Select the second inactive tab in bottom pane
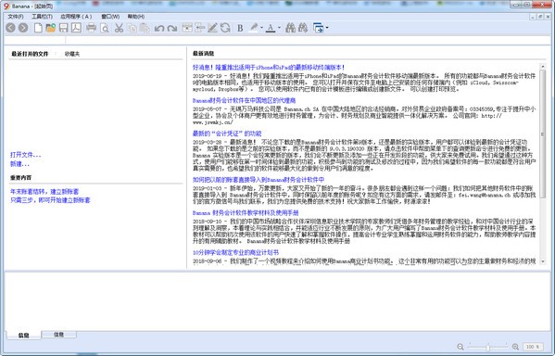This screenshot has height=356, width=555. coord(58,334)
